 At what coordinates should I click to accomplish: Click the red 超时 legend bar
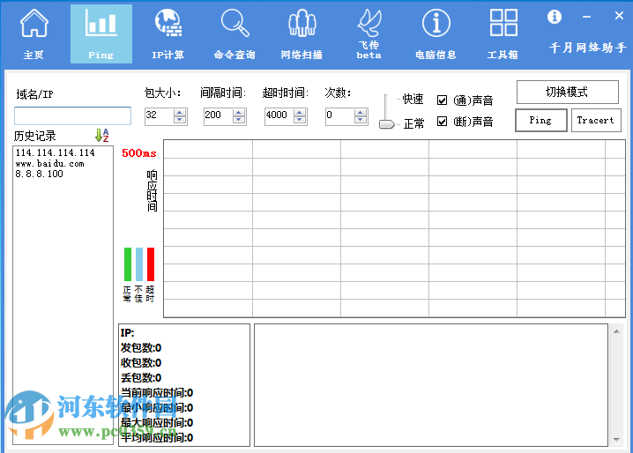(151, 264)
